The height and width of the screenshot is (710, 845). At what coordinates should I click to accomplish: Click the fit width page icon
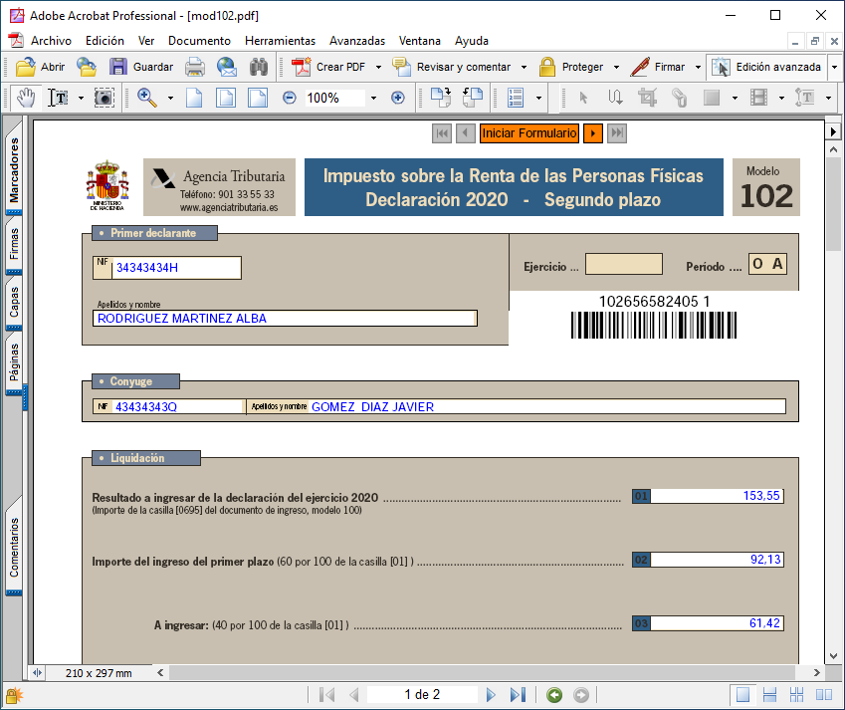coord(258,98)
